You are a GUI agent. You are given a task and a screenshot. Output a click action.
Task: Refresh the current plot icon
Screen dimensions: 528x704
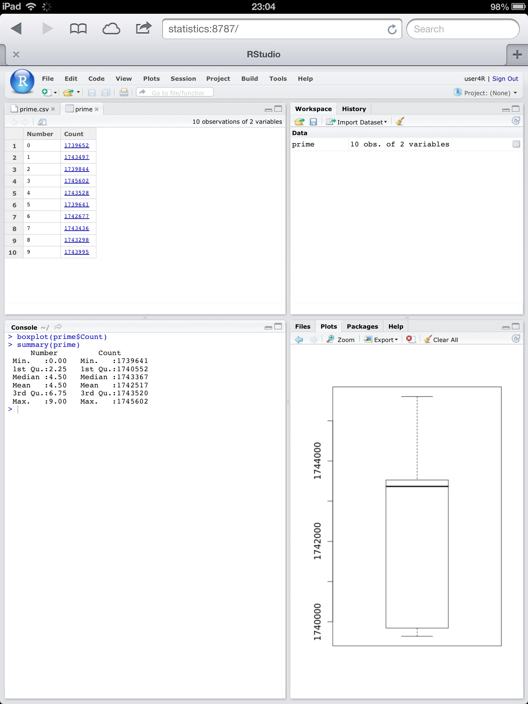point(516,339)
